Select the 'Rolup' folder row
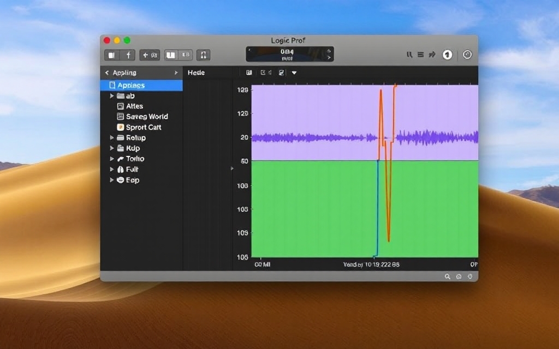This screenshot has width=559, height=349. click(141, 138)
